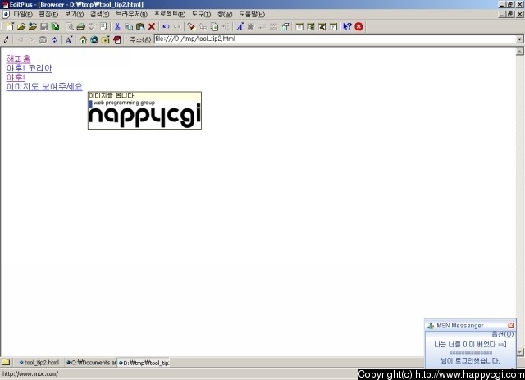
Task: Click the context help arrow-question icon
Action: [x=347, y=27]
